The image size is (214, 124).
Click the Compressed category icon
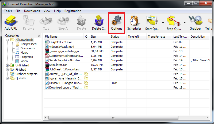(17, 44)
